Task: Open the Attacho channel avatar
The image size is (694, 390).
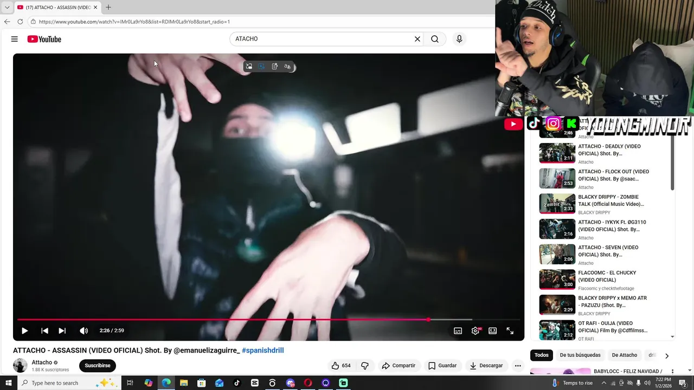Action: tap(20, 365)
